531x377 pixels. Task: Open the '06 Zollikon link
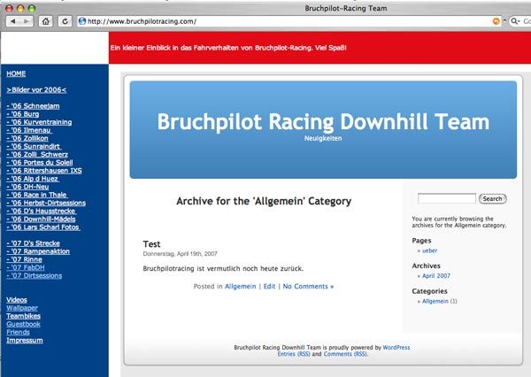(x=27, y=138)
